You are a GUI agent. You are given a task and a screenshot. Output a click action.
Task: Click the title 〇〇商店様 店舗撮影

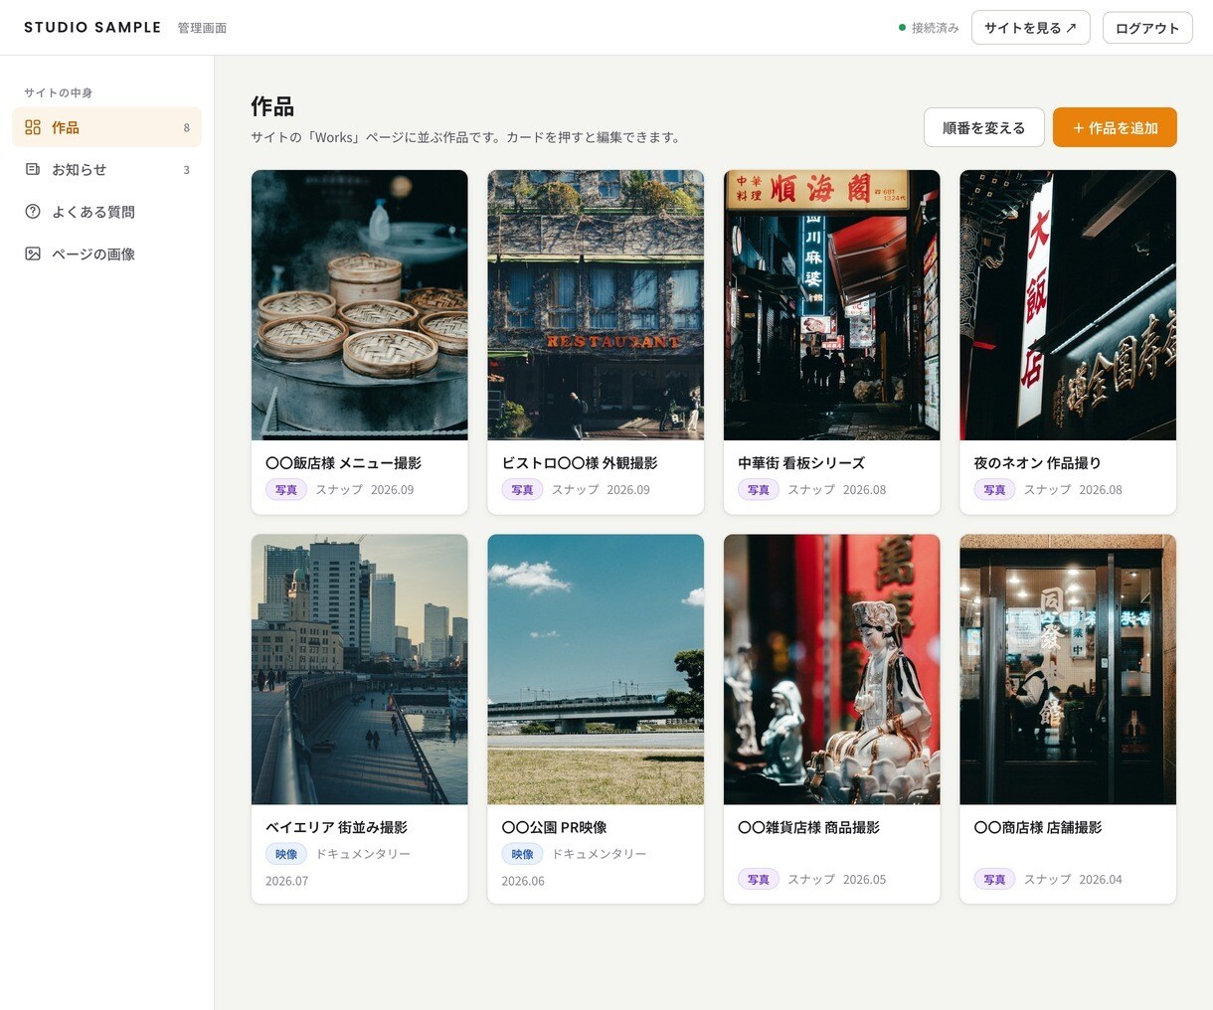pos(1038,827)
